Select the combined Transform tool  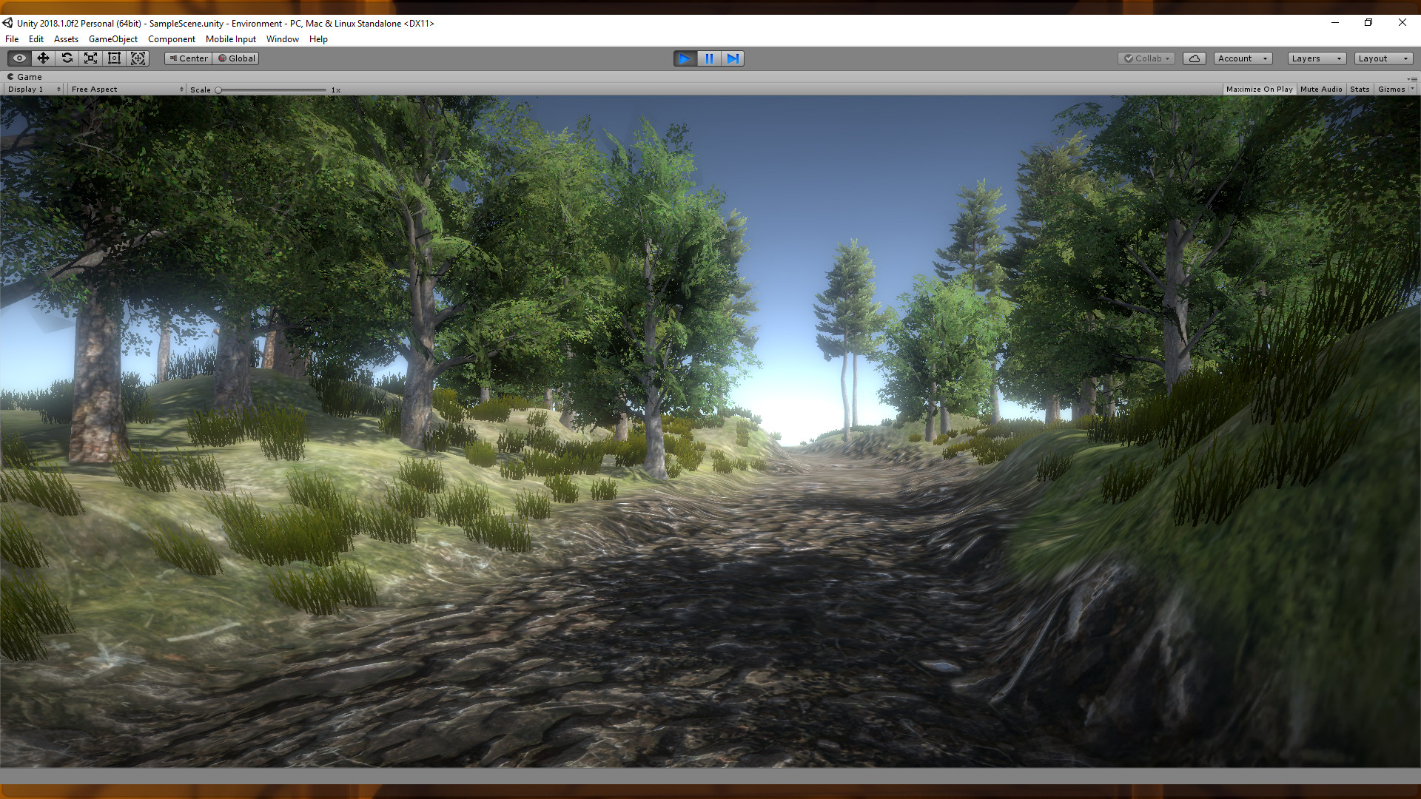coord(138,58)
